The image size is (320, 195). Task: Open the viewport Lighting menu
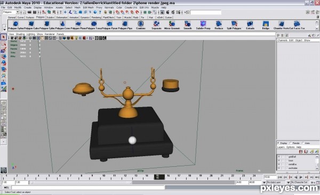point(31,34)
